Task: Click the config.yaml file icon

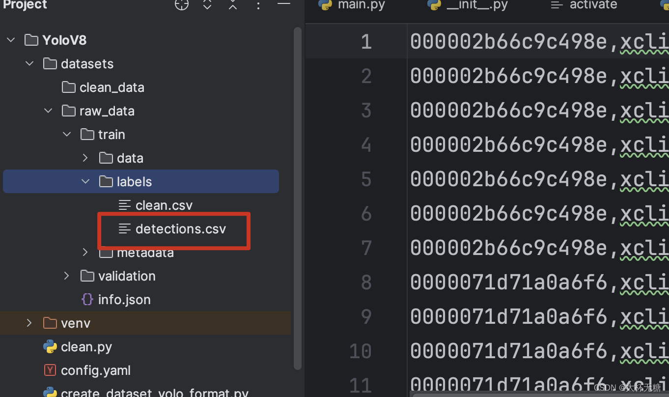Action: (x=50, y=370)
